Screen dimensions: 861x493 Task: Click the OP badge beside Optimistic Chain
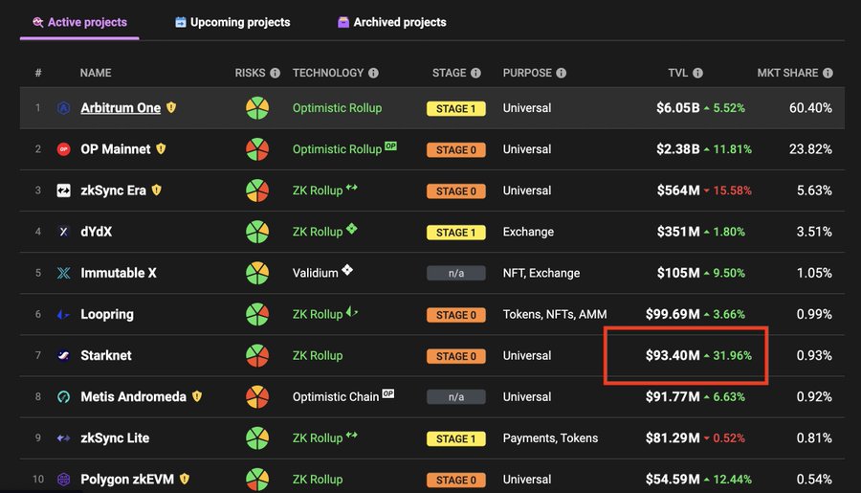pos(388,393)
